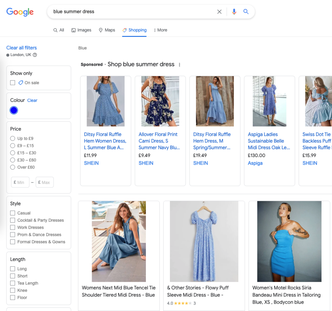Tick the On sale checkbox
The image size is (332, 311).
(13, 83)
